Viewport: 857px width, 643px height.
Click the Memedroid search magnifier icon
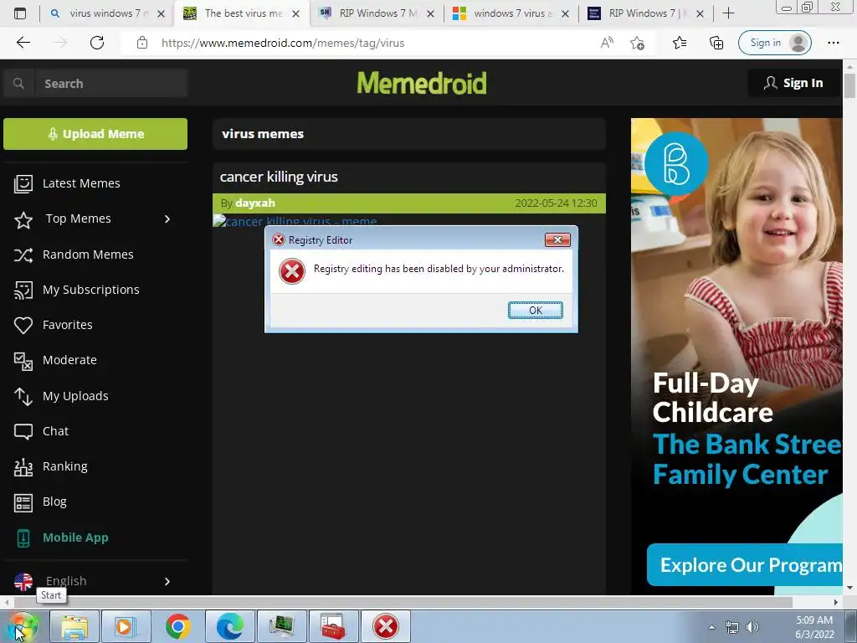(18, 83)
